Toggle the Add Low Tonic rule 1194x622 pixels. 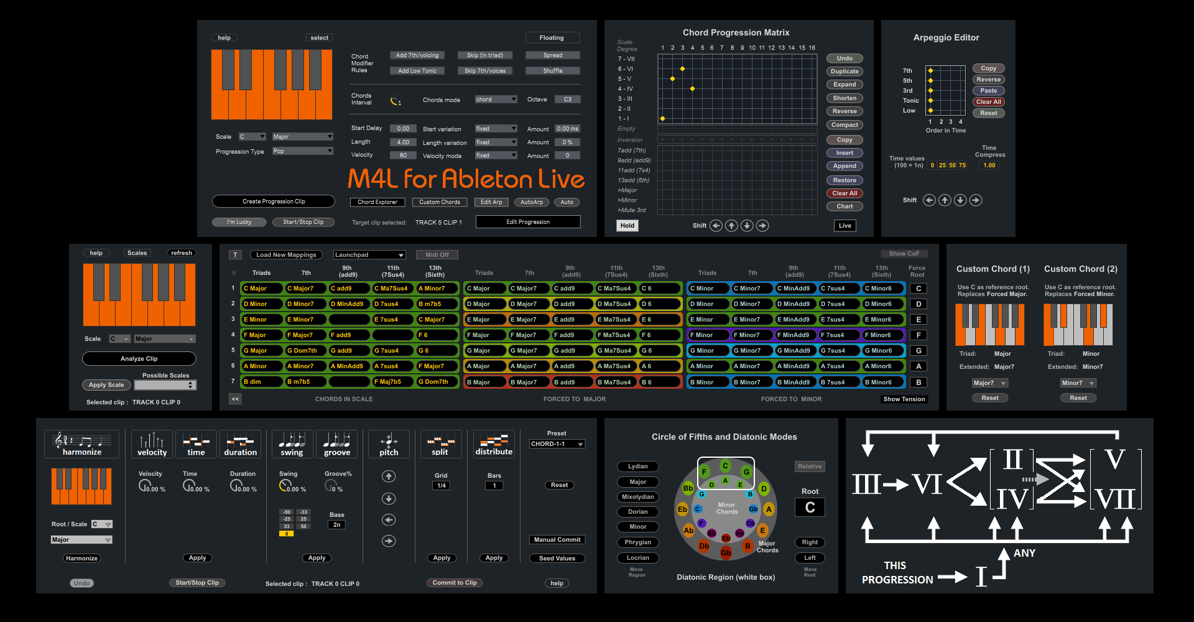click(417, 71)
